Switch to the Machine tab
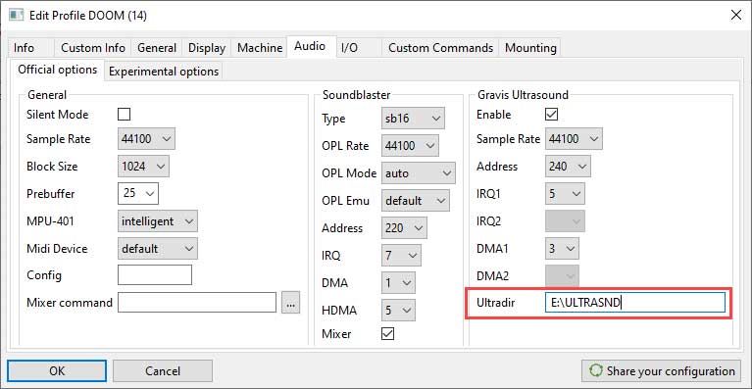 point(260,48)
